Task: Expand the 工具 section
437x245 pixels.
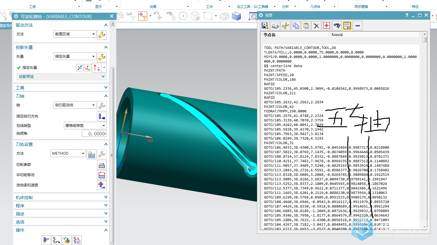Action: (106, 88)
